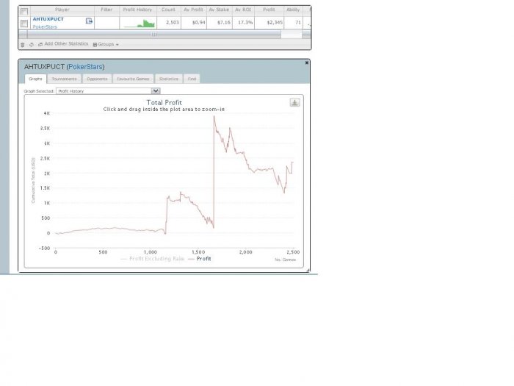This screenshot has height=386, width=514.
Task: Select the 17.3% ROI cell
Action: (x=243, y=23)
